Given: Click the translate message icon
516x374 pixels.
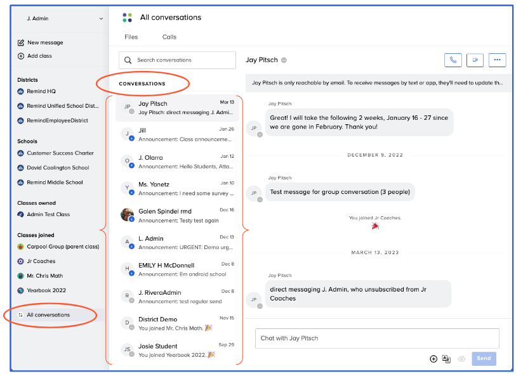Looking at the screenshot, I should pyautogui.click(x=446, y=359).
